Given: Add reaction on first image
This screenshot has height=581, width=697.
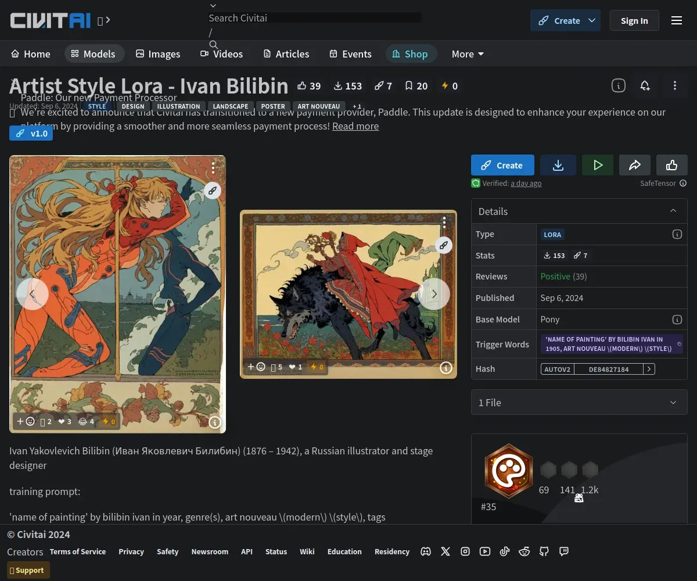Looking at the screenshot, I should pyautogui.click(x=26, y=421).
